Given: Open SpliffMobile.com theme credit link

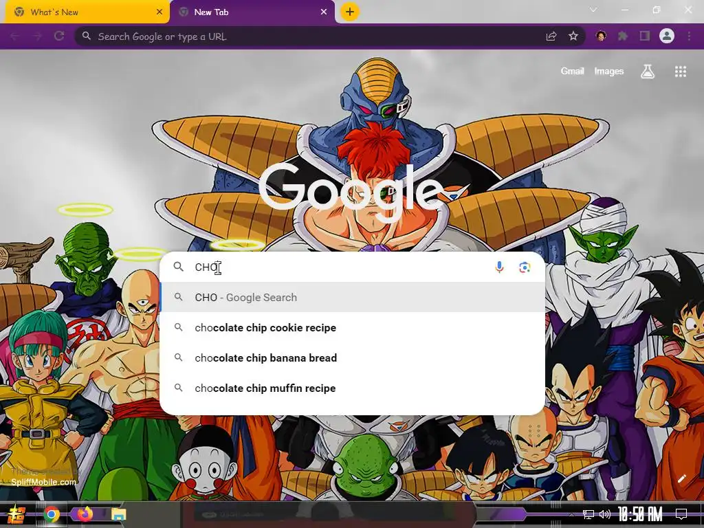Looking at the screenshot, I should click(x=43, y=482).
